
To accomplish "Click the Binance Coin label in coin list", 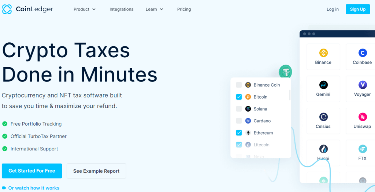I will pyautogui.click(x=267, y=85).
